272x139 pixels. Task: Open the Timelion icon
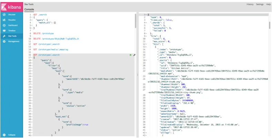click(4, 31)
